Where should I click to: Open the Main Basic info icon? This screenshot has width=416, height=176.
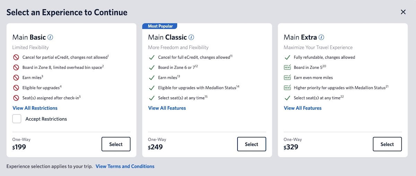pyautogui.click(x=50, y=37)
